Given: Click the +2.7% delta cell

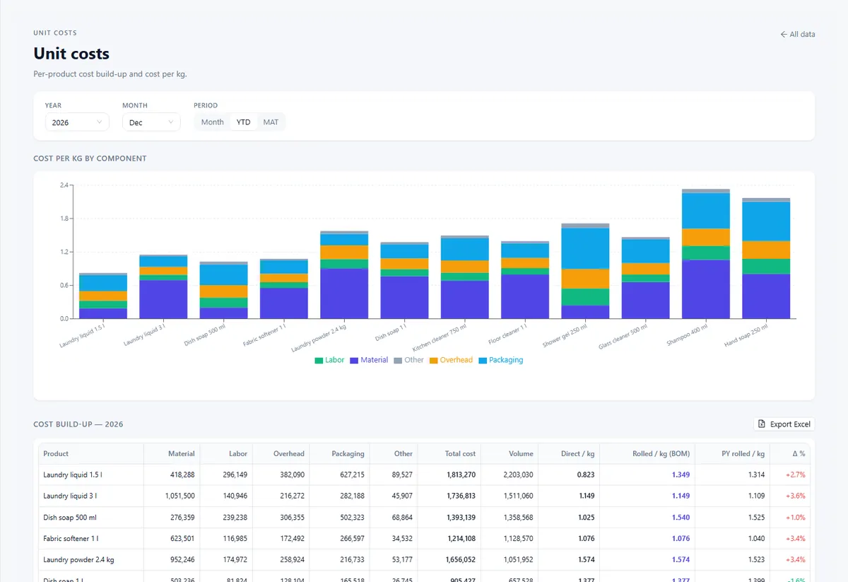Looking at the screenshot, I should click(796, 475).
